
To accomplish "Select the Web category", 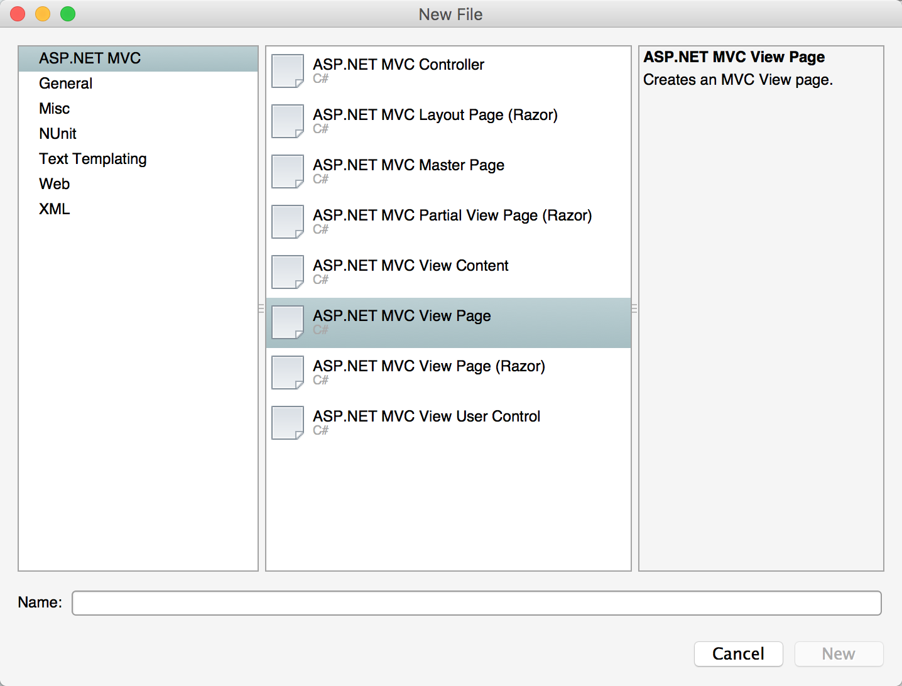I will point(138,184).
